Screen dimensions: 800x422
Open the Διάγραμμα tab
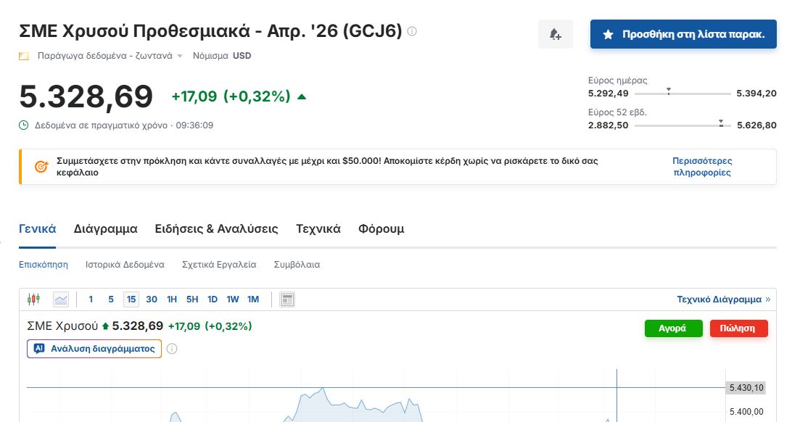105,229
